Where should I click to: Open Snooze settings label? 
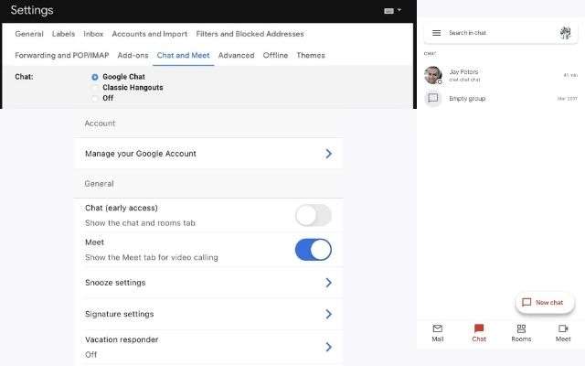coord(115,283)
